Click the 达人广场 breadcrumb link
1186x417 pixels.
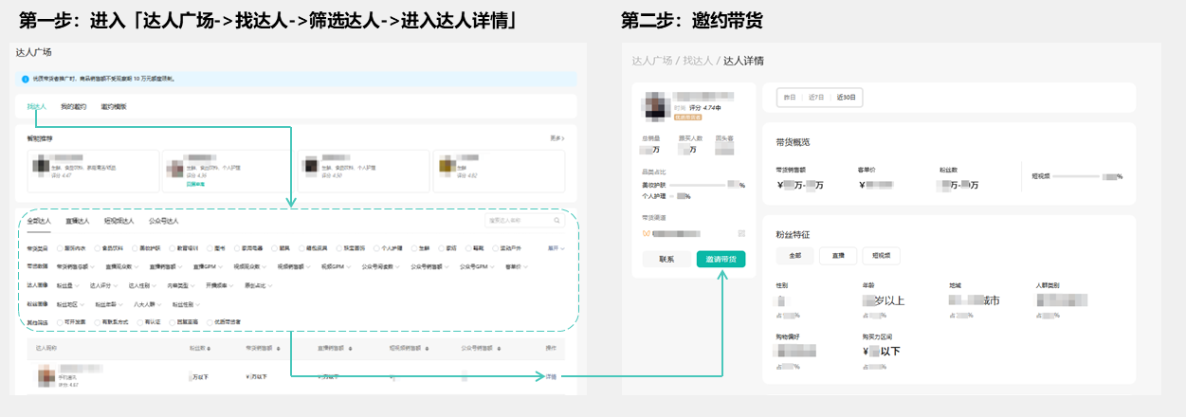pos(652,60)
